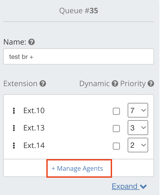Click the three-dot handle beside Ext.14
This screenshot has height=195, width=160.
tap(14, 146)
